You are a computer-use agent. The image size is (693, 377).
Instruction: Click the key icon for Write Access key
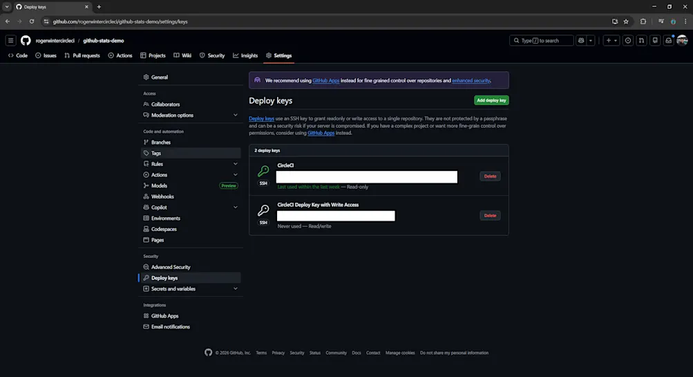(263, 210)
